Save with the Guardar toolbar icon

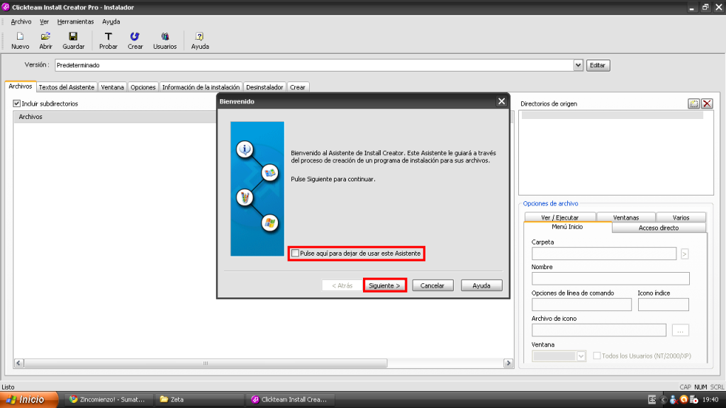click(73, 40)
